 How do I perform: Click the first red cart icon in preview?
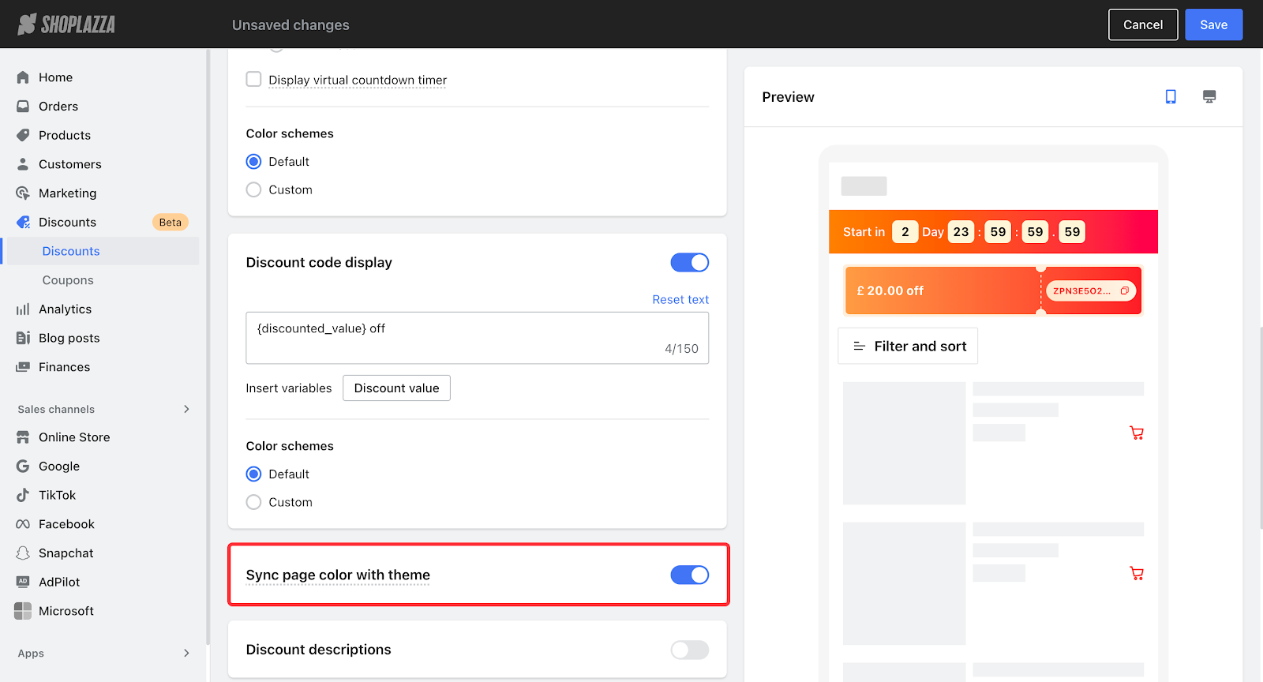(x=1136, y=433)
